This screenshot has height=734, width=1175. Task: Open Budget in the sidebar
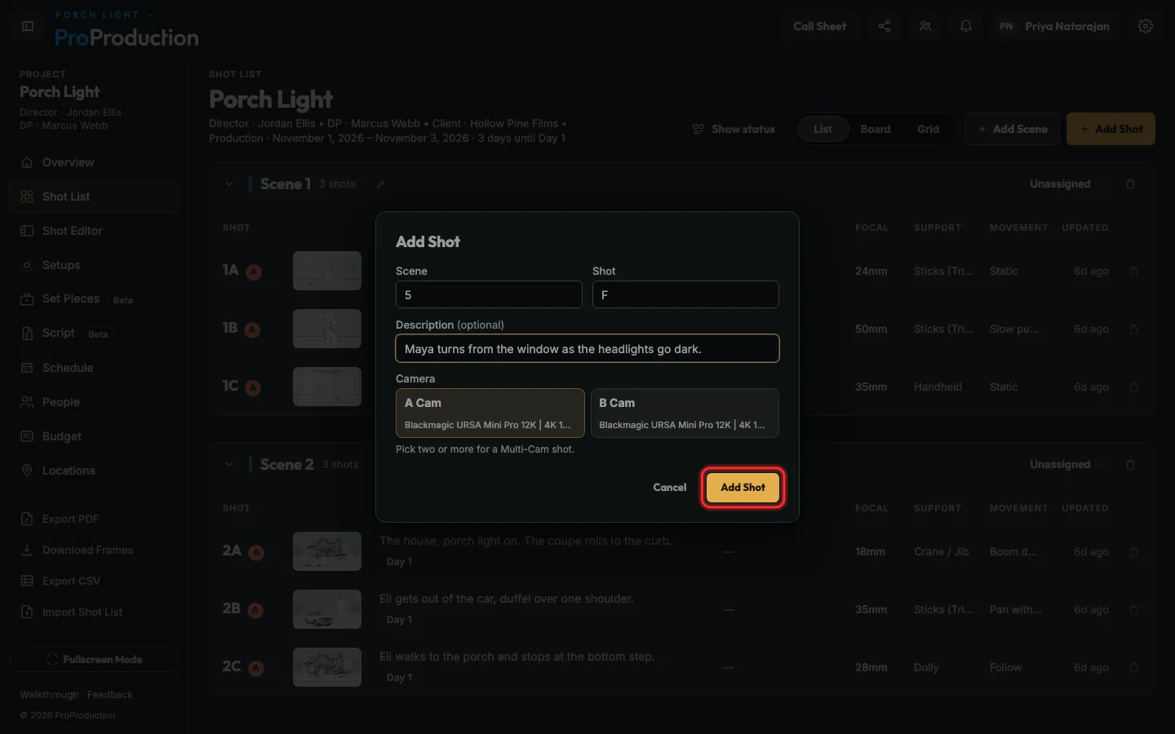(x=95, y=436)
